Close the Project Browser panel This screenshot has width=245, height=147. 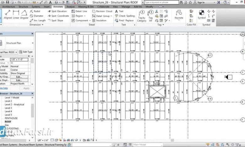pyautogui.click(x=32, y=94)
